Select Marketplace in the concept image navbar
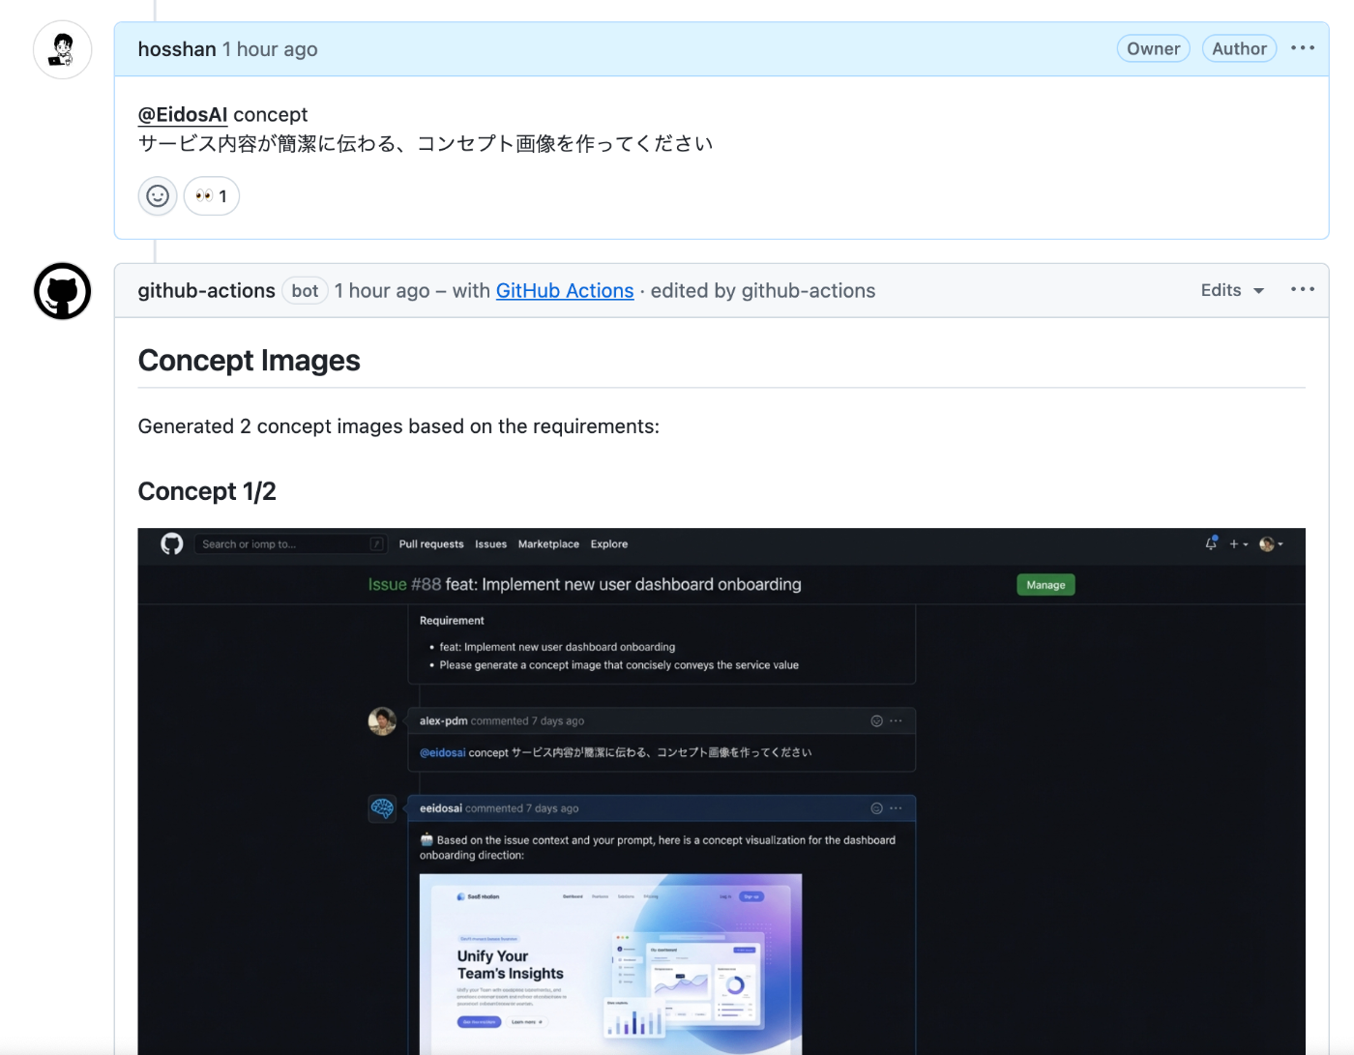Viewport: 1354px width, 1055px height. (548, 543)
